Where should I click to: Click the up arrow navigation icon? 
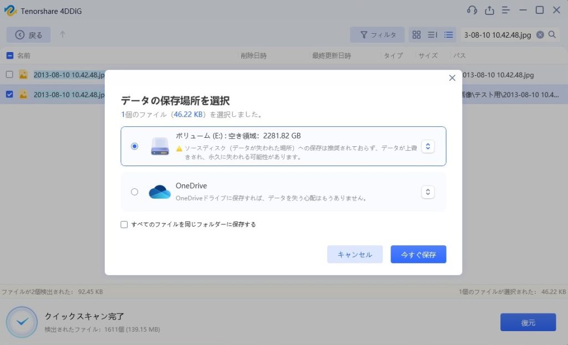tap(63, 35)
